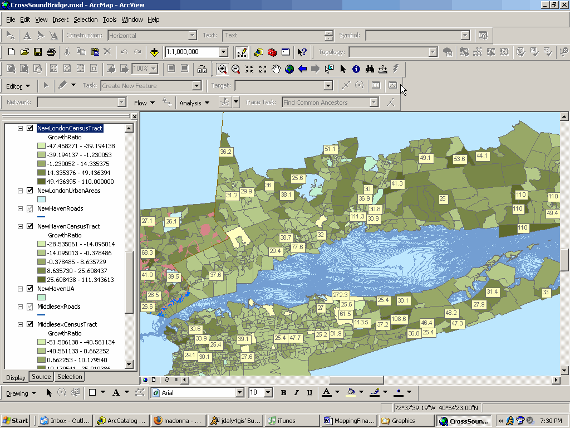Toggle NewHavenRoads layer visibility
Image resolution: width=570 pixels, height=428 pixels.
click(30, 208)
